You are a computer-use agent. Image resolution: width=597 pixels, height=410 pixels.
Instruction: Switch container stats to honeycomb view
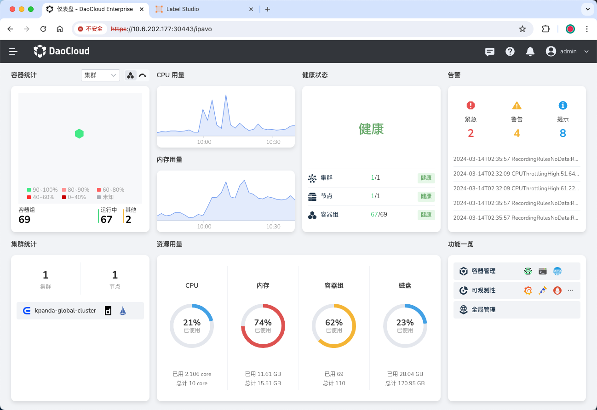pyautogui.click(x=131, y=75)
